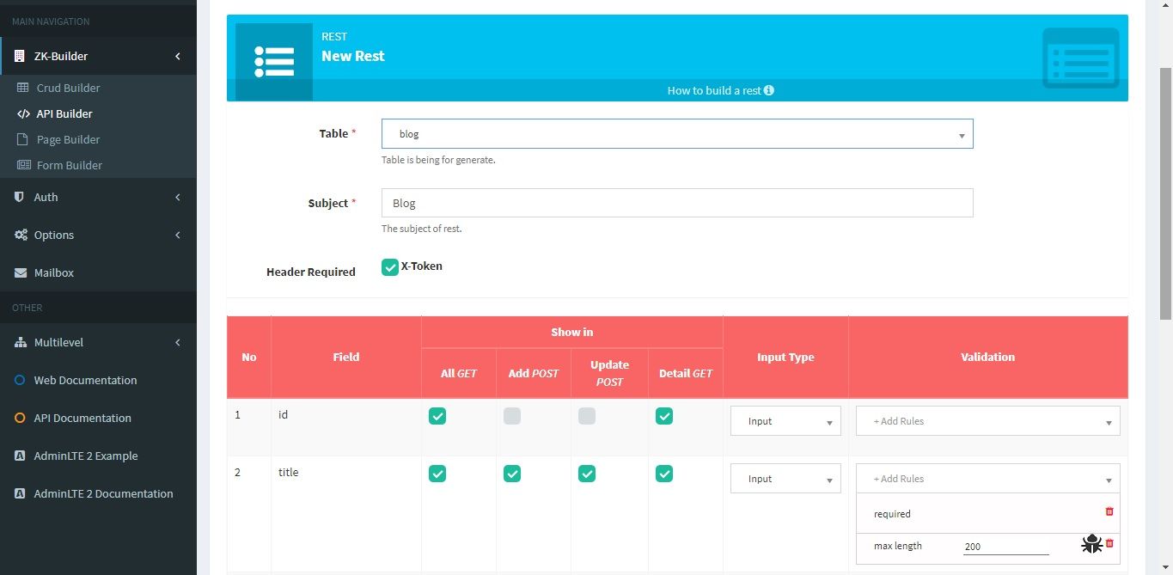Click the Mailbox envelope icon
1173x575 pixels.
click(20, 272)
